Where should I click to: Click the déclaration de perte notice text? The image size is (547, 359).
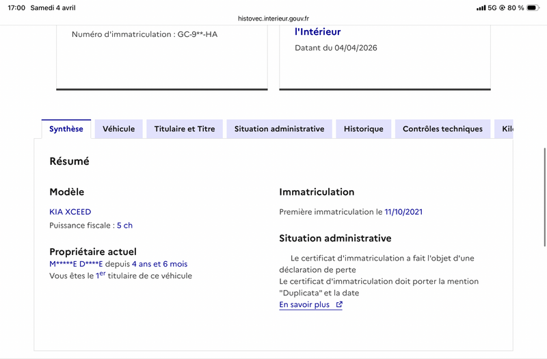tap(377, 264)
